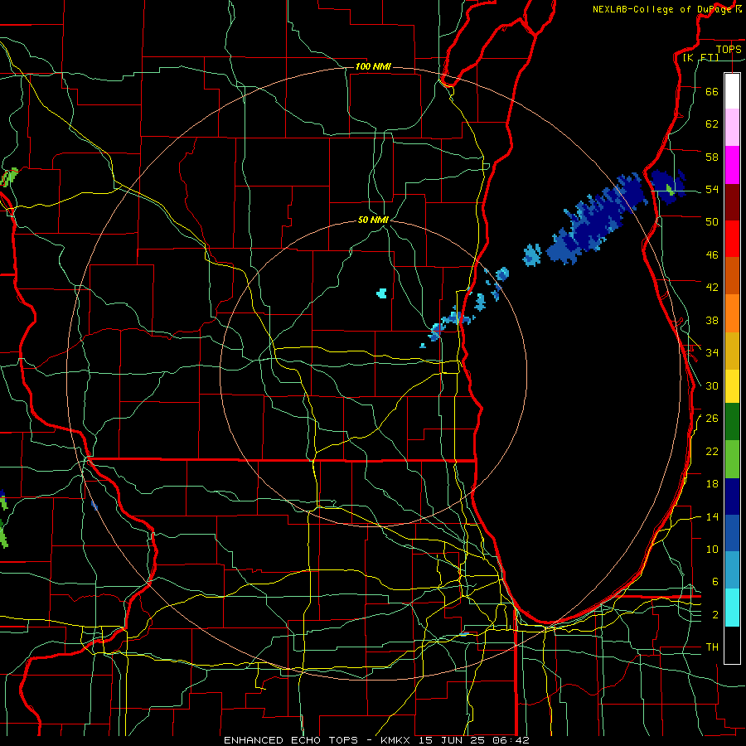
Task: Click the legend value "22"
Action: (712, 452)
